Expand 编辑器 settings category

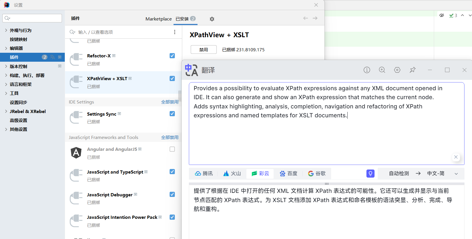(x=6, y=48)
